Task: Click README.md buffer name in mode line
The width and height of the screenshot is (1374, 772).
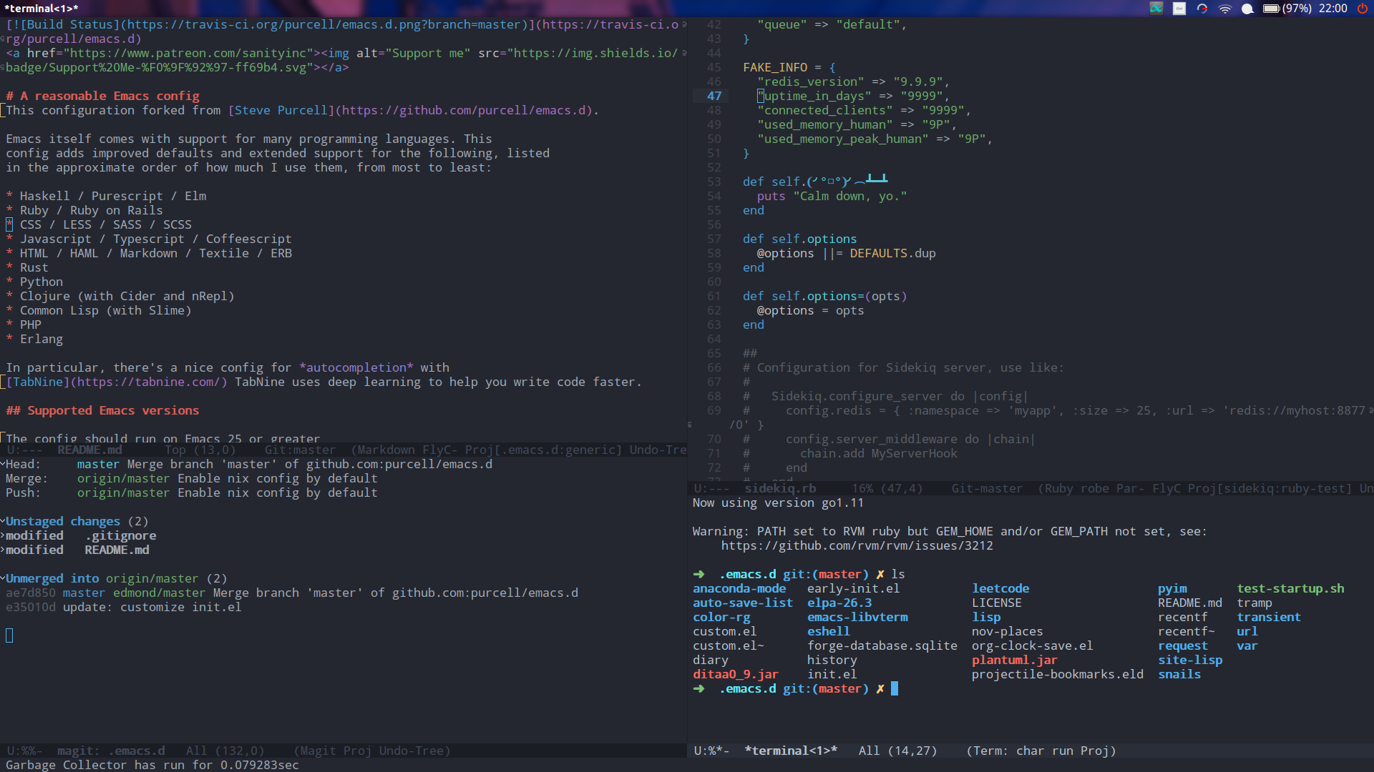Action: (89, 450)
